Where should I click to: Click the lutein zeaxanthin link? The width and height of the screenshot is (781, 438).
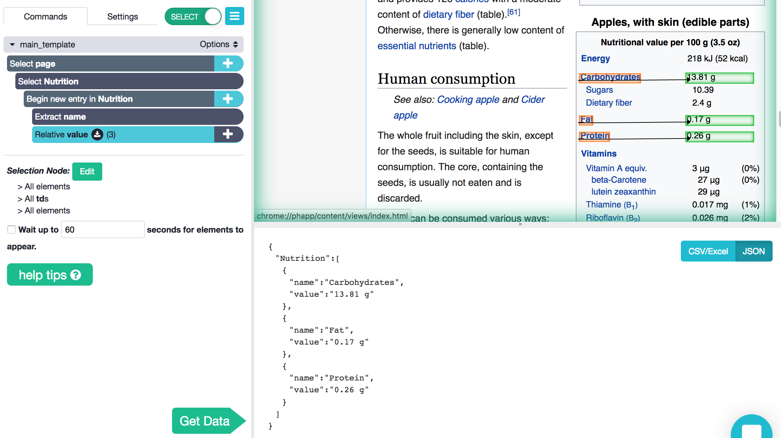pyautogui.click(x=624, y=192)
